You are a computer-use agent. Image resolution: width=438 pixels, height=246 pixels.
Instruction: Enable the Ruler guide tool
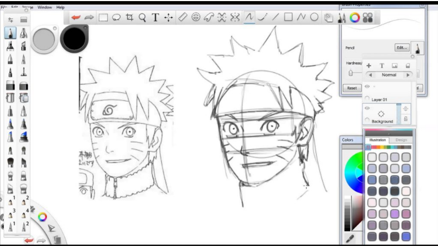point(183,17)
